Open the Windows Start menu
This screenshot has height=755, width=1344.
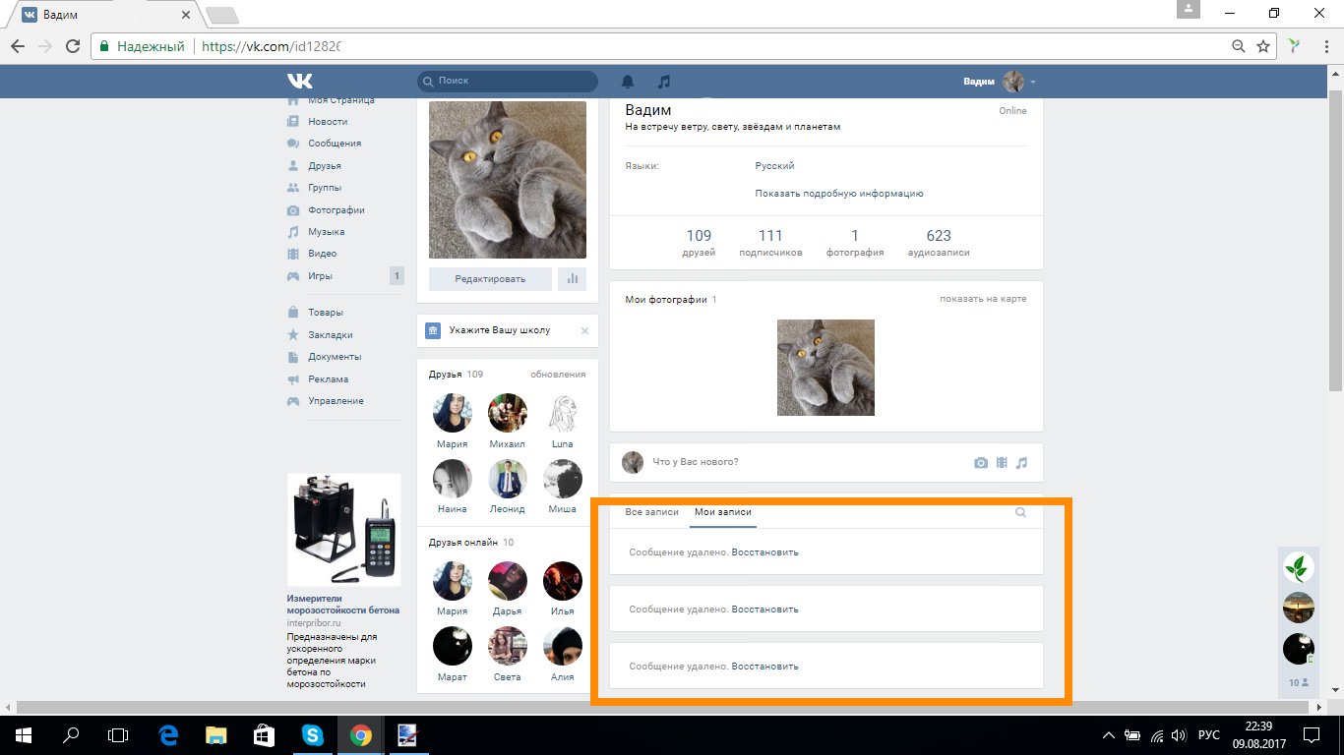point(22,734)
